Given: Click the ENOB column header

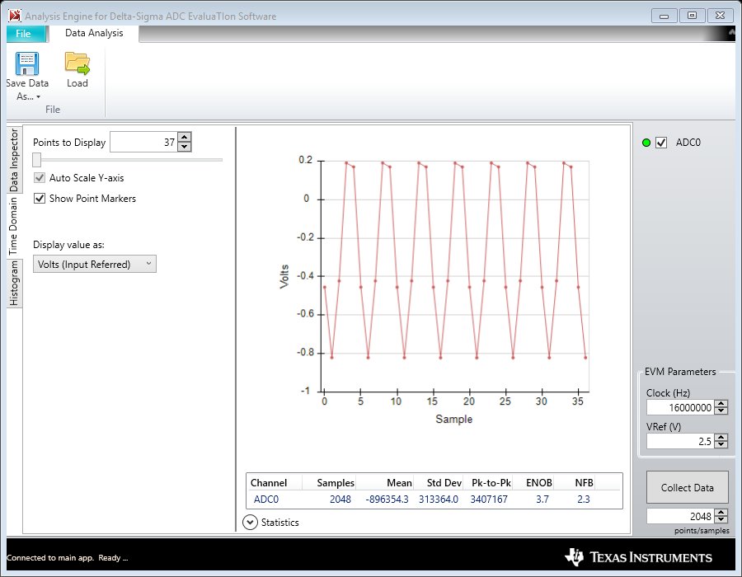Looking at the screenshot, I should pos(539,482).
